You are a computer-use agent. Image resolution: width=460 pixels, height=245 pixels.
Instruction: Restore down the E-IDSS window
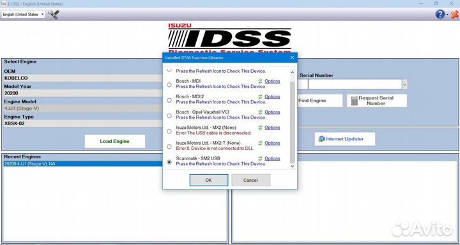[436, 4]
